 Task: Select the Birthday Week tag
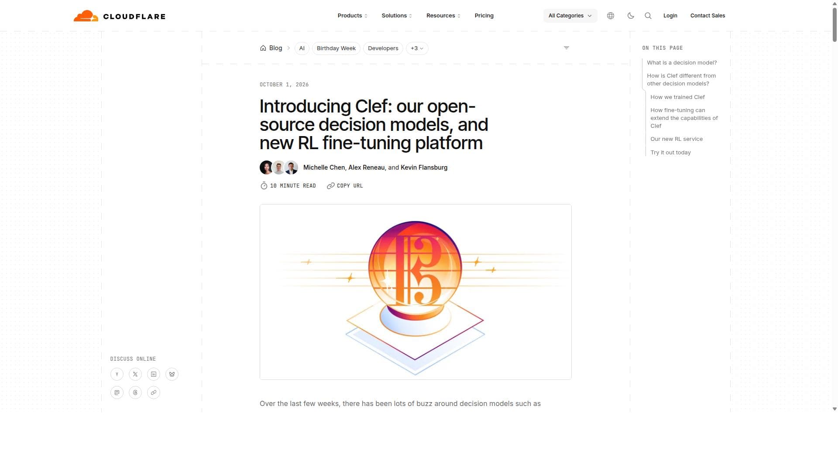tap(336, 48)
